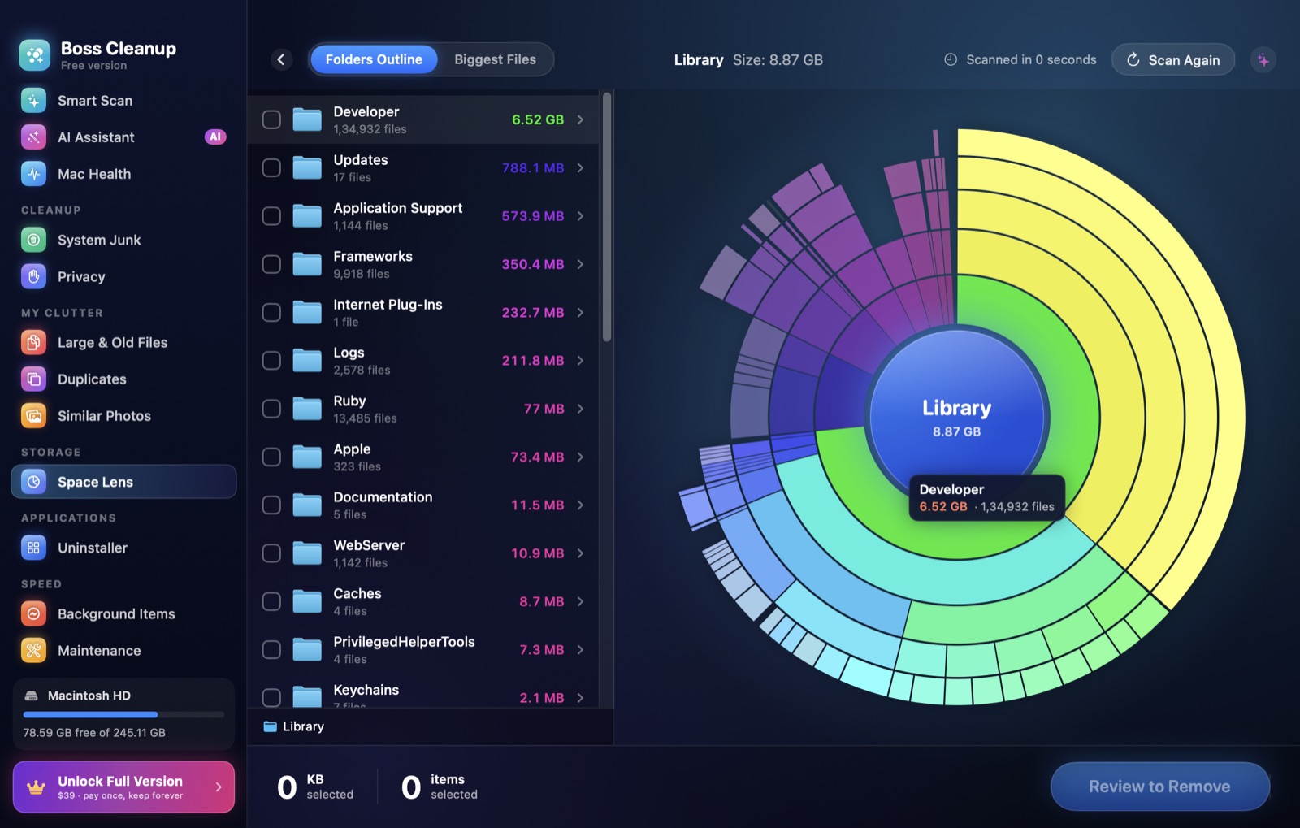This screenshot has height=828, width=1300.
Task: Select the Space Lens icon
Action: click(33, 482)
